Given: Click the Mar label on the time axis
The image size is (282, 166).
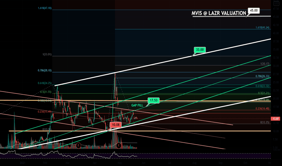Looking at the screenshot, I should pyautogui.click(x=67, y=163).
